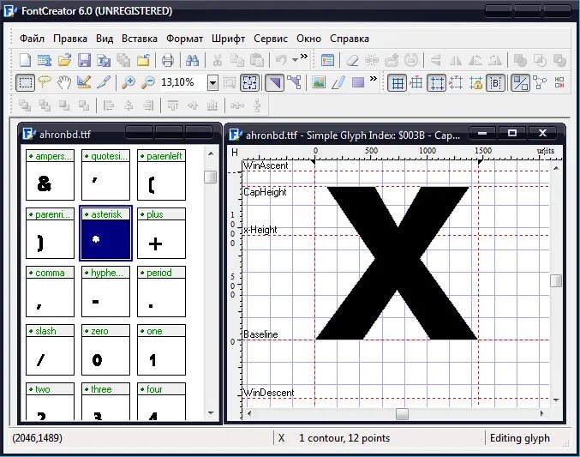Toggle snap to guidelines
Screen dimensions: 580x457
[456, 82]
